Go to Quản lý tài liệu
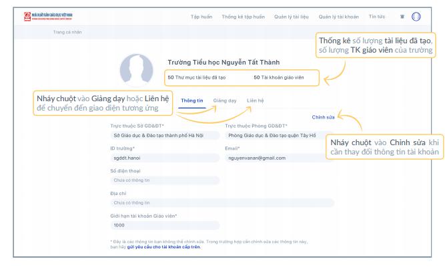This screenshot has height=267, width=445. 292,17
